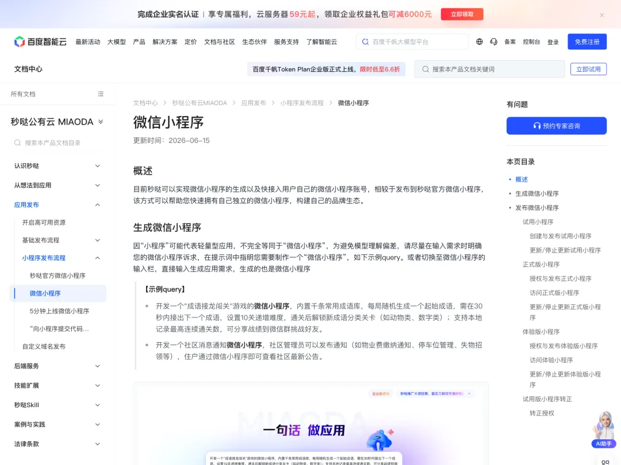Focus the 搜索本产品文档目录 sidebar field
Image resolution: width=621 pixels, height=465 pixels.
(x=57, y=143)
